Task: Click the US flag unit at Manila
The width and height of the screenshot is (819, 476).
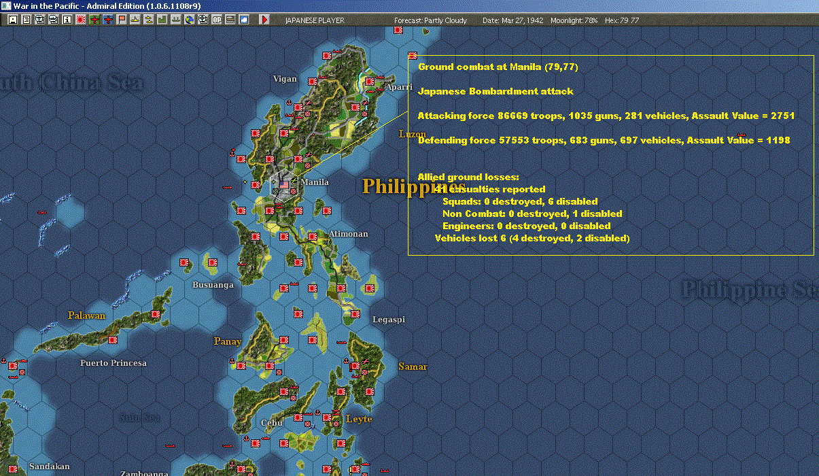Action: coord(284,184)
